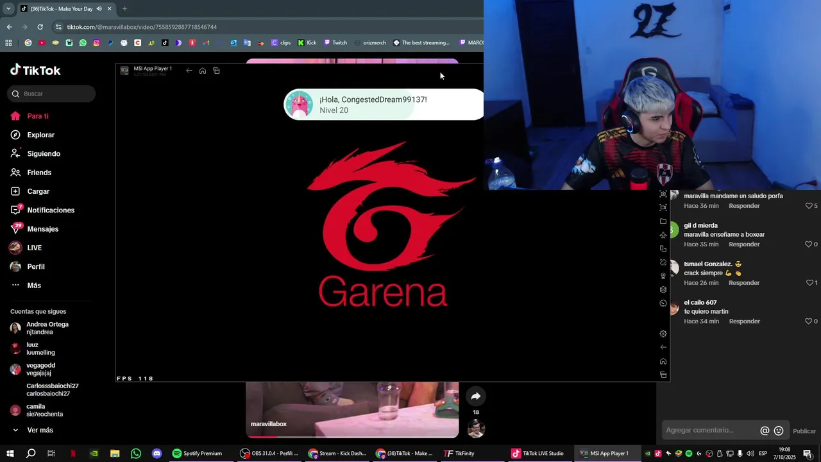The width and height of the screenshot is (821, 462).
Task: Open MSI App Player settings gear
Action: click(x=663, y=334)
